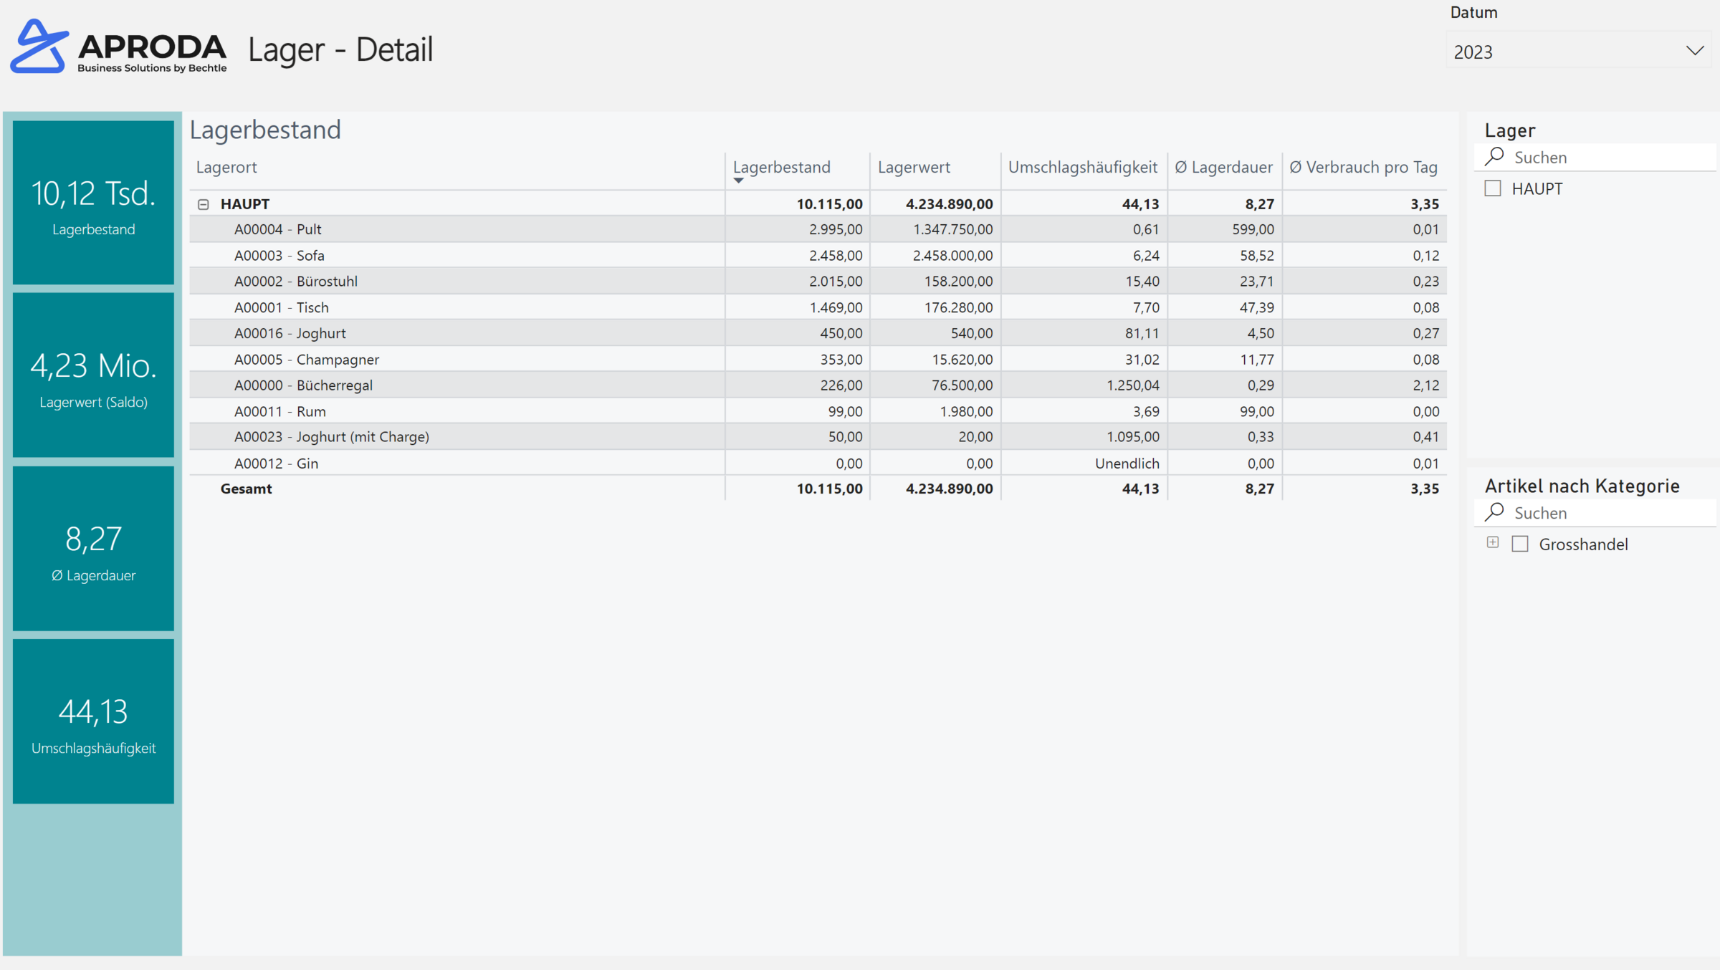Click the Lager search magnifier icon

[1494, 156]
